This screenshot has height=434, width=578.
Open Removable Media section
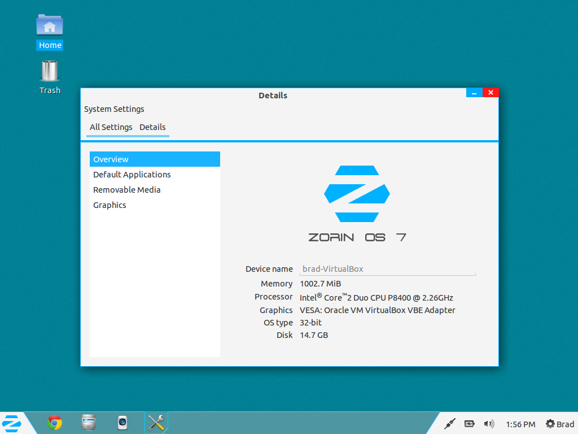tap(155, 190)
